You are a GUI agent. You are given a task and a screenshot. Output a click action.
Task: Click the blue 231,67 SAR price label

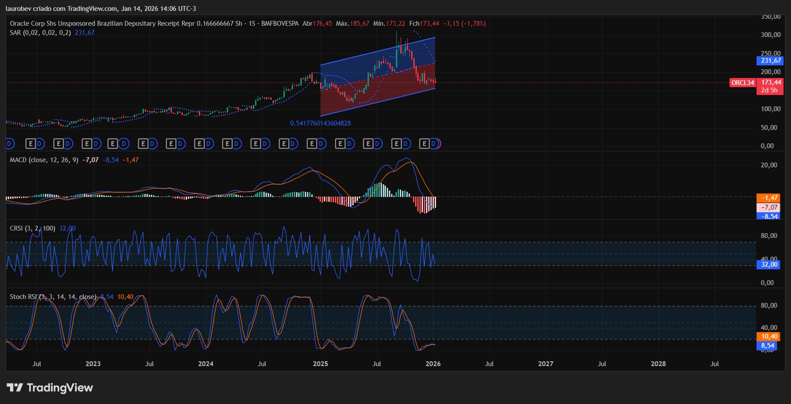770,61
